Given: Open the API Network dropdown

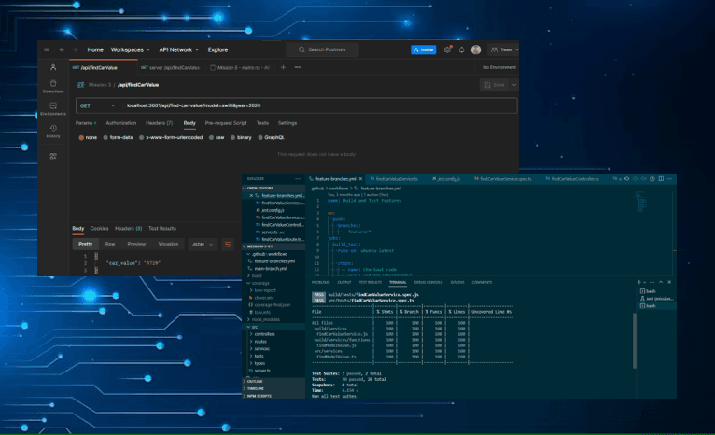Looking at the screenshot, I should pyautogui.click(x=179, y=49).
